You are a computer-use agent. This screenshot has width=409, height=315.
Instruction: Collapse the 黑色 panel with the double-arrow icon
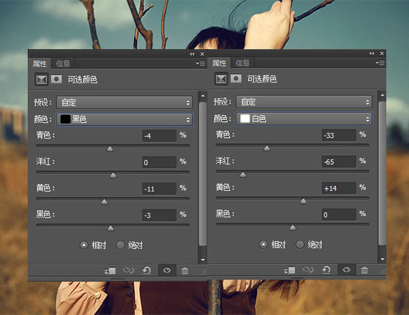(192, 53)
